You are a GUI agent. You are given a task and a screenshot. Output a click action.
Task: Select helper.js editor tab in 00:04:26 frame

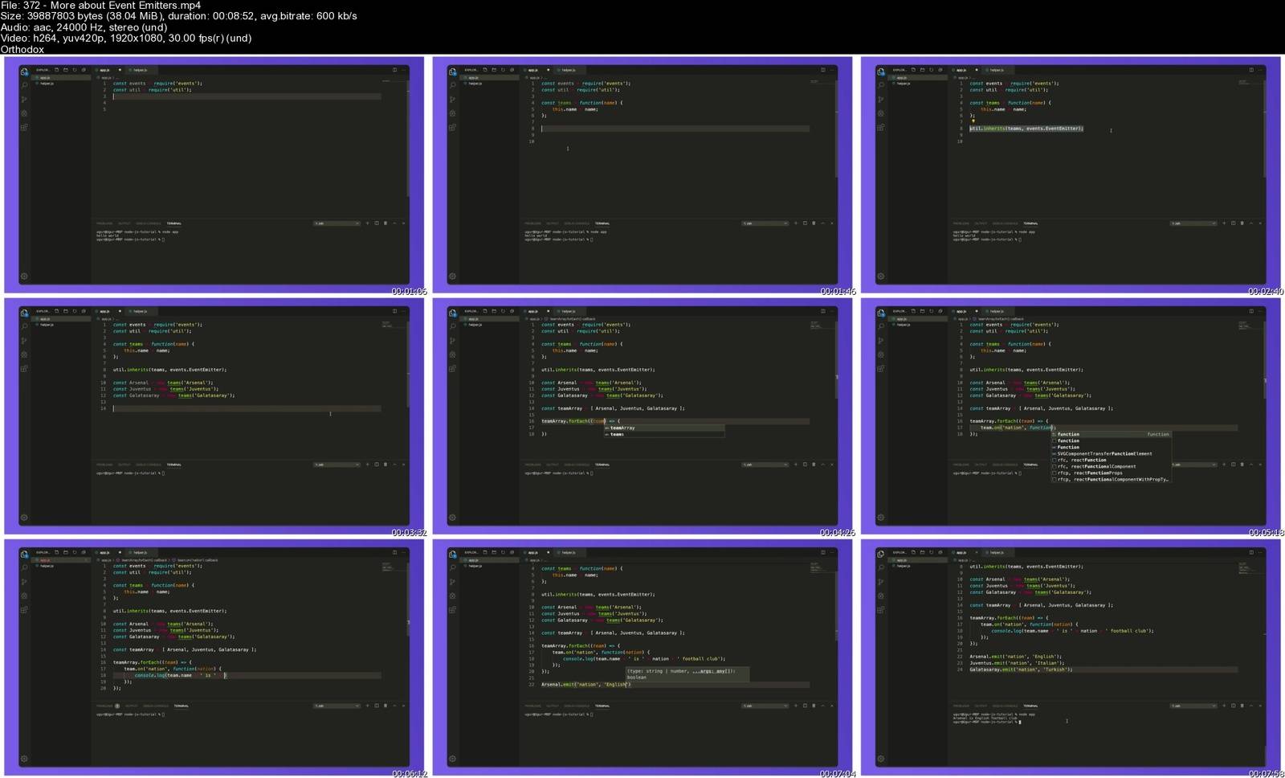(568, 311)
